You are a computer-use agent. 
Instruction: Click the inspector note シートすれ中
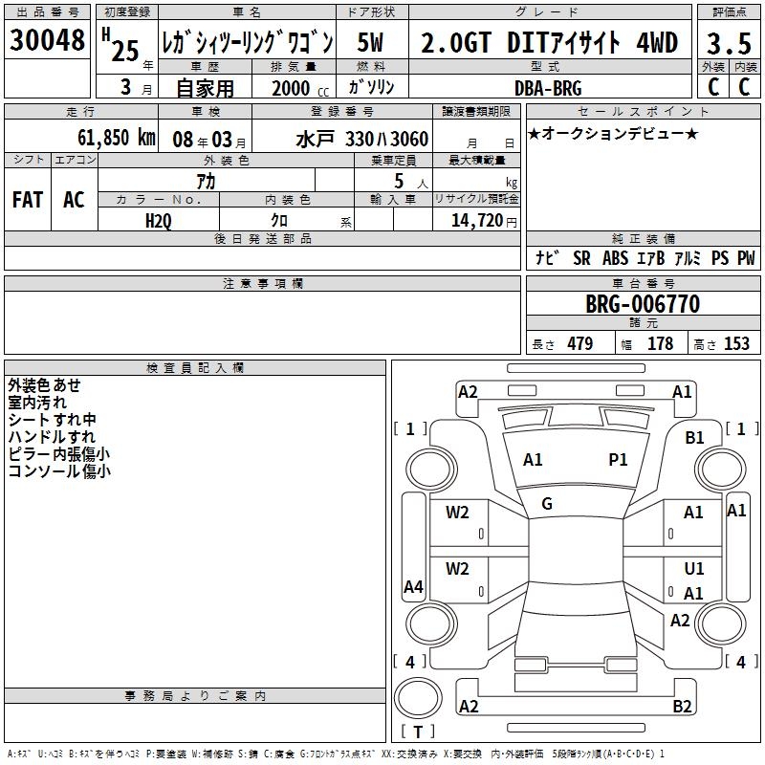52,419
